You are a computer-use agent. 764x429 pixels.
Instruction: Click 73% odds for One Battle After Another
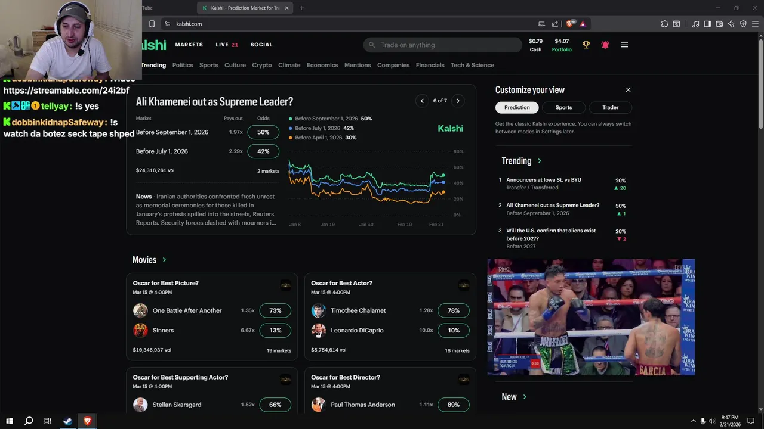tap(275, 310)
